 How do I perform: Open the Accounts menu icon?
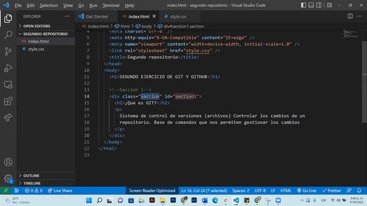[x=8, y=162]
